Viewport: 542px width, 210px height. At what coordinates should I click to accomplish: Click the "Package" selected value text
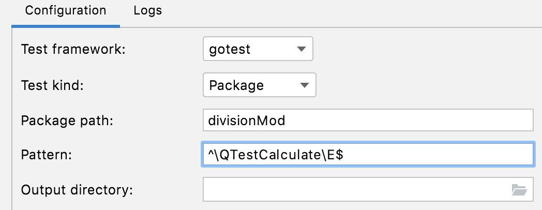(236, 85)
